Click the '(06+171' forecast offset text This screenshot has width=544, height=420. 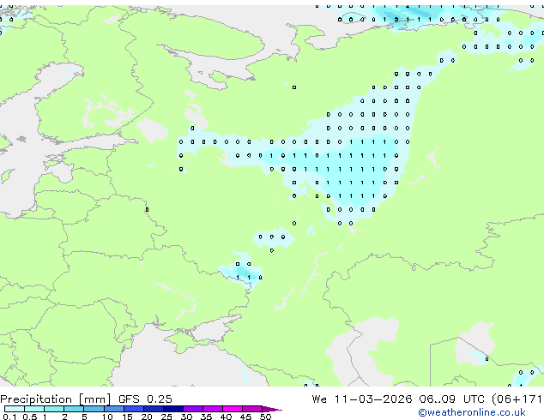click(x=517, y=399)
